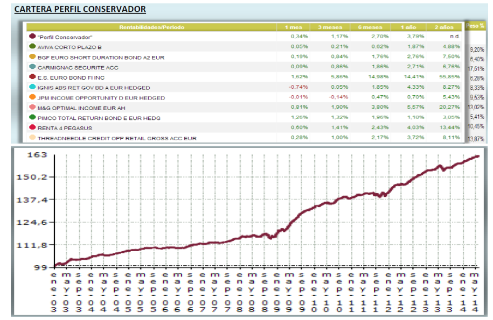Click the 163 label on the chart axis

[x=37, y=155]
